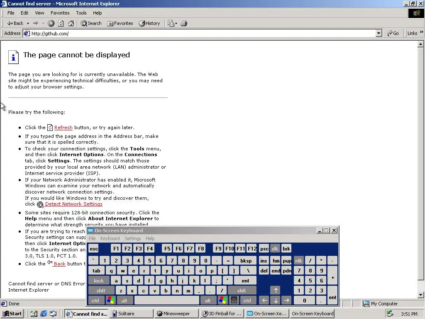Toggle the left shft key
This screenshot has height=319, width=425.
(101, 290)
